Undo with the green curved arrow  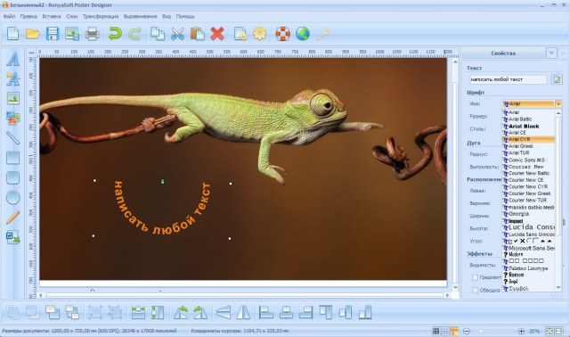click(115, 34)
